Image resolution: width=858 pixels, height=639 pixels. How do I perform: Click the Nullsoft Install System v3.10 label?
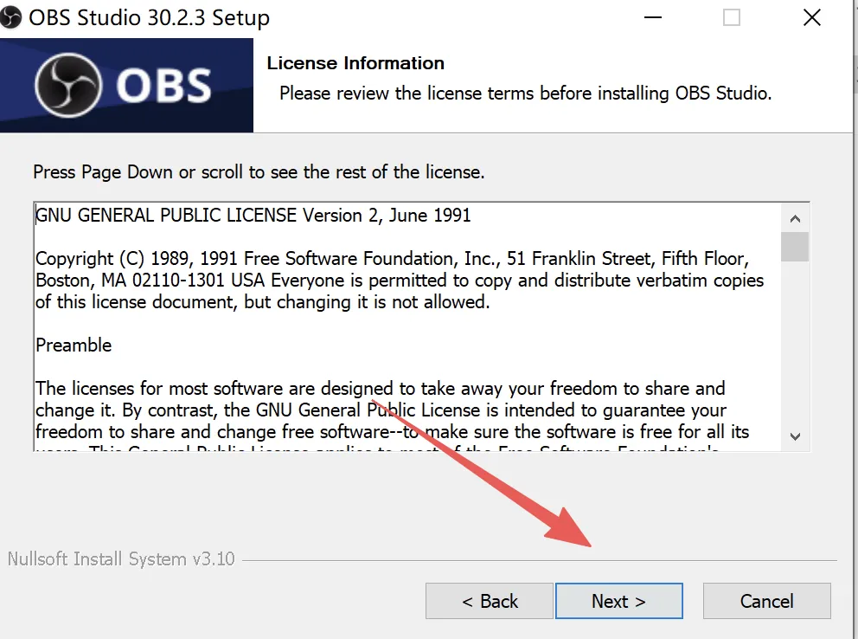[121, 558]
